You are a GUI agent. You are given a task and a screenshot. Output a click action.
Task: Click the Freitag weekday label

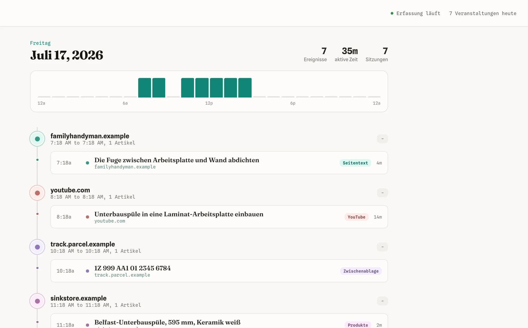[x=40, y=43]
